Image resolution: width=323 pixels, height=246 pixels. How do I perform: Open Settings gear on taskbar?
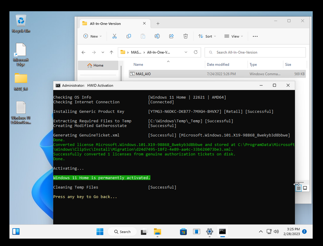[x=209, y=232]
